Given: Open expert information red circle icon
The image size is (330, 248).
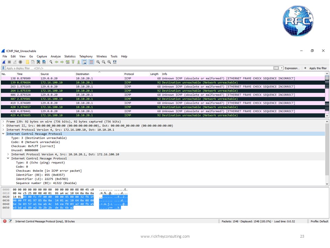Looking at the screenshot, I should 5,221.
